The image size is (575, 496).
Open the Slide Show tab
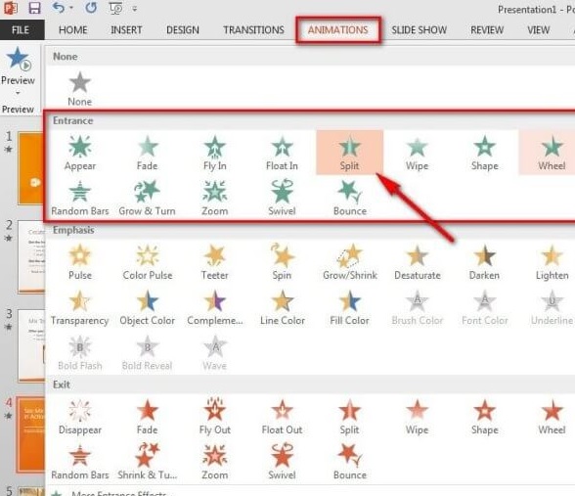[x=419, y=30]
